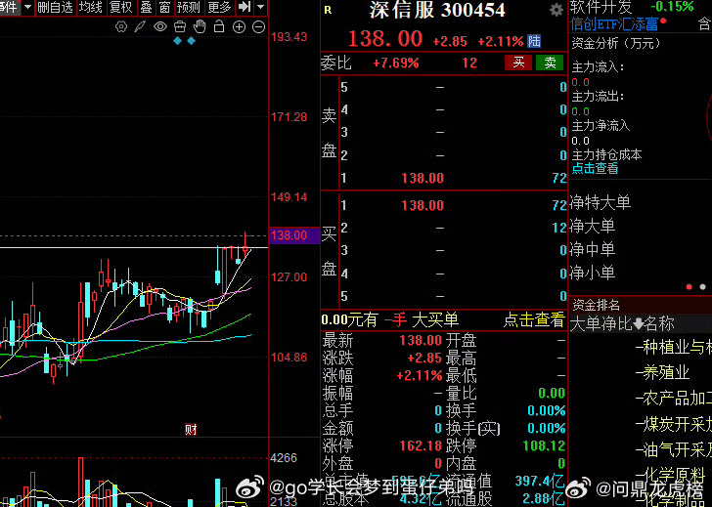The image size is (712, 507).
Task: Click the 名称 column header
Action: (x=659, y=323)
